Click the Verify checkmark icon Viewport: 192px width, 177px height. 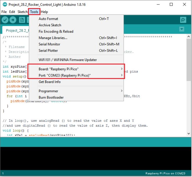5,20
